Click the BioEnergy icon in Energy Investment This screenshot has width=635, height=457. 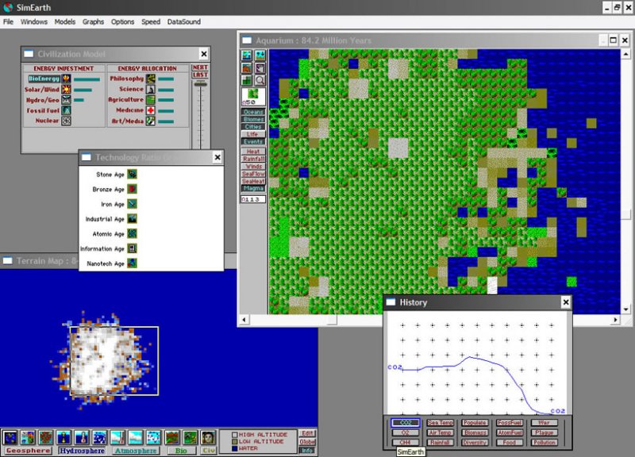click(x=66, y=79)
